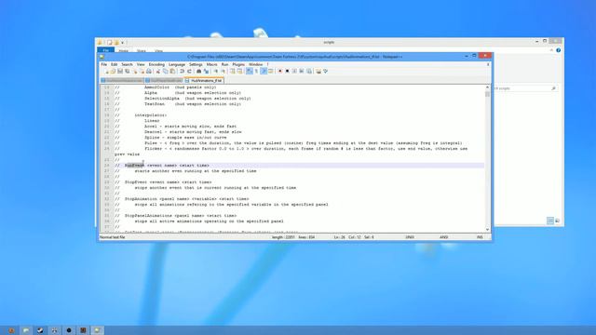Open the Search menu
The image size is (596, 335).
click(x=127, y=64)
